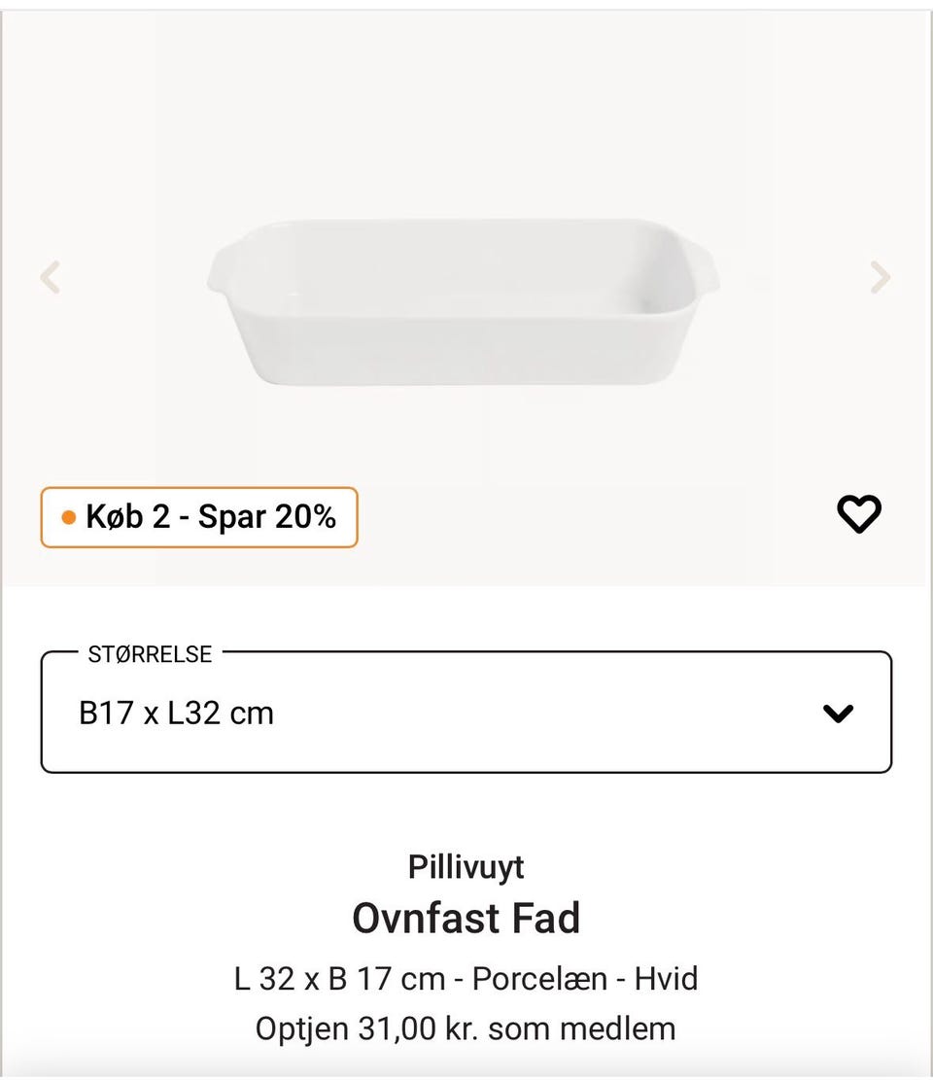
Task: Add the dish to favorites with the heart
Action: point(859,513)
